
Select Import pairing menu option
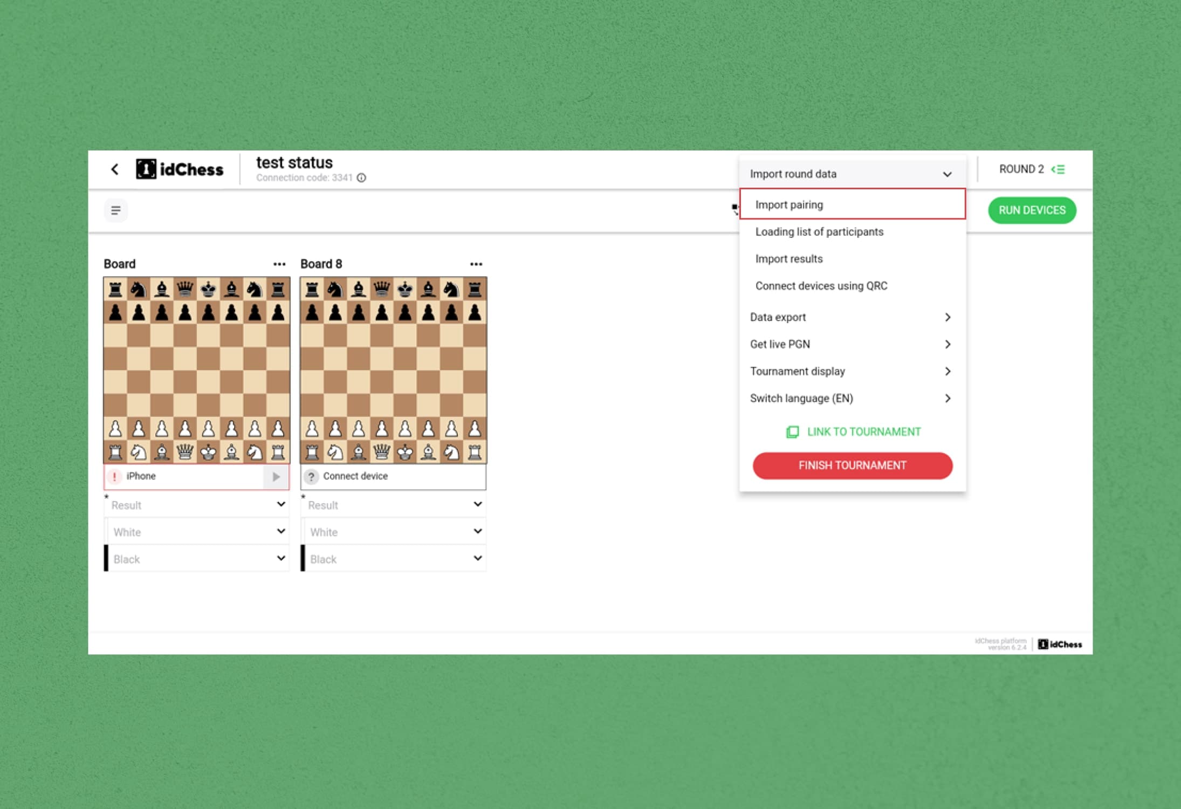coord(852,204)
